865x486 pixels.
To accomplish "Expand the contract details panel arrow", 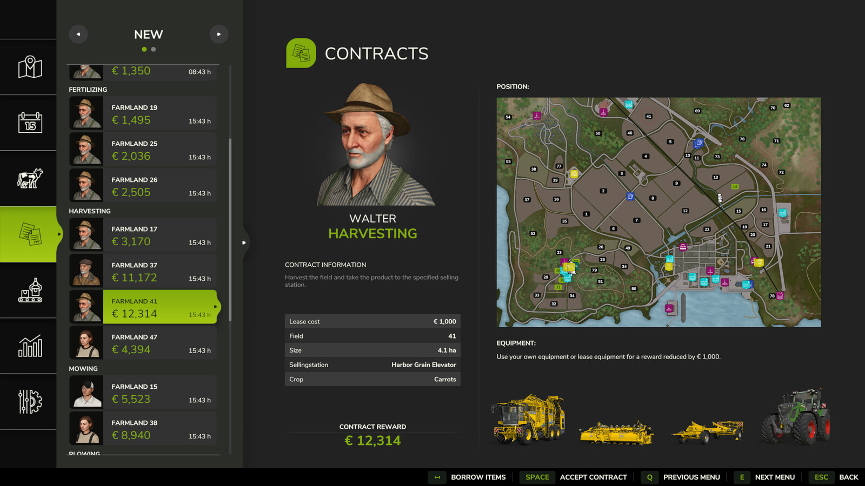I will coord(244,242).
